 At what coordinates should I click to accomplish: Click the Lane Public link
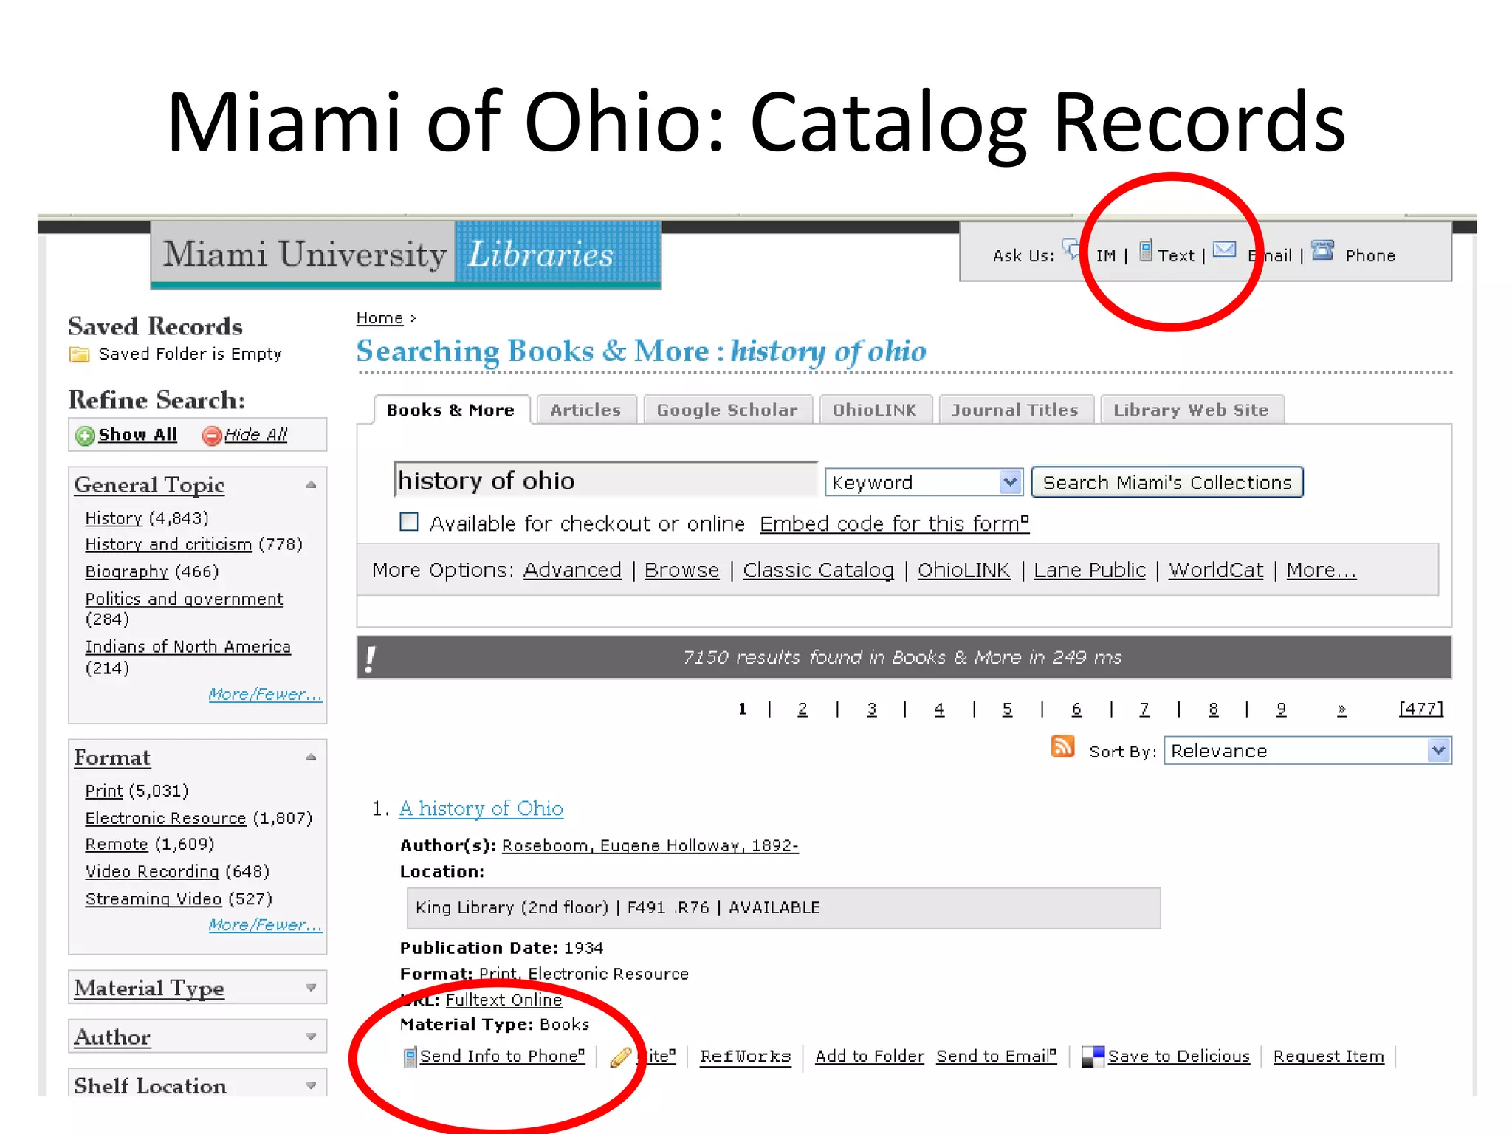(x=1090, y=570)
